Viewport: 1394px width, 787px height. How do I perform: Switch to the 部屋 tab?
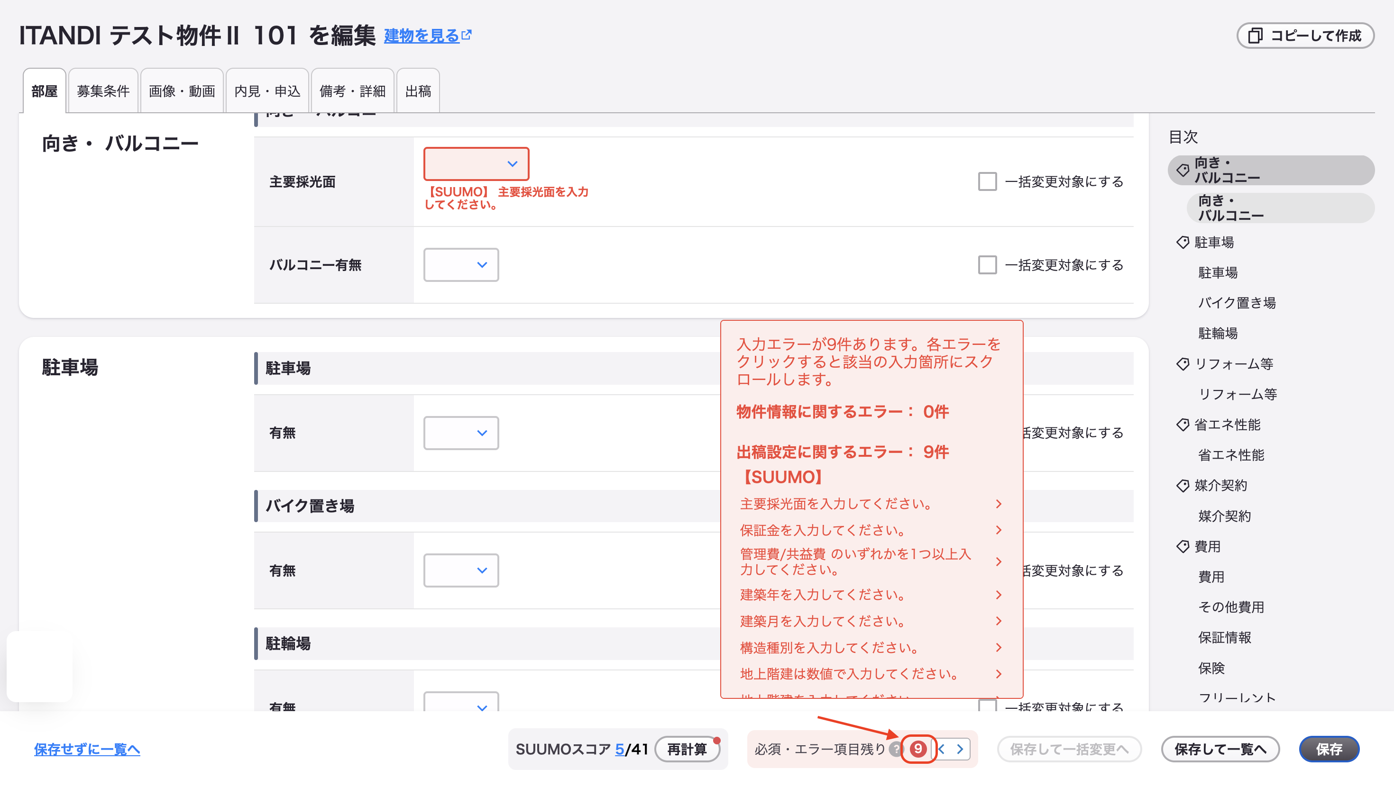45,91
